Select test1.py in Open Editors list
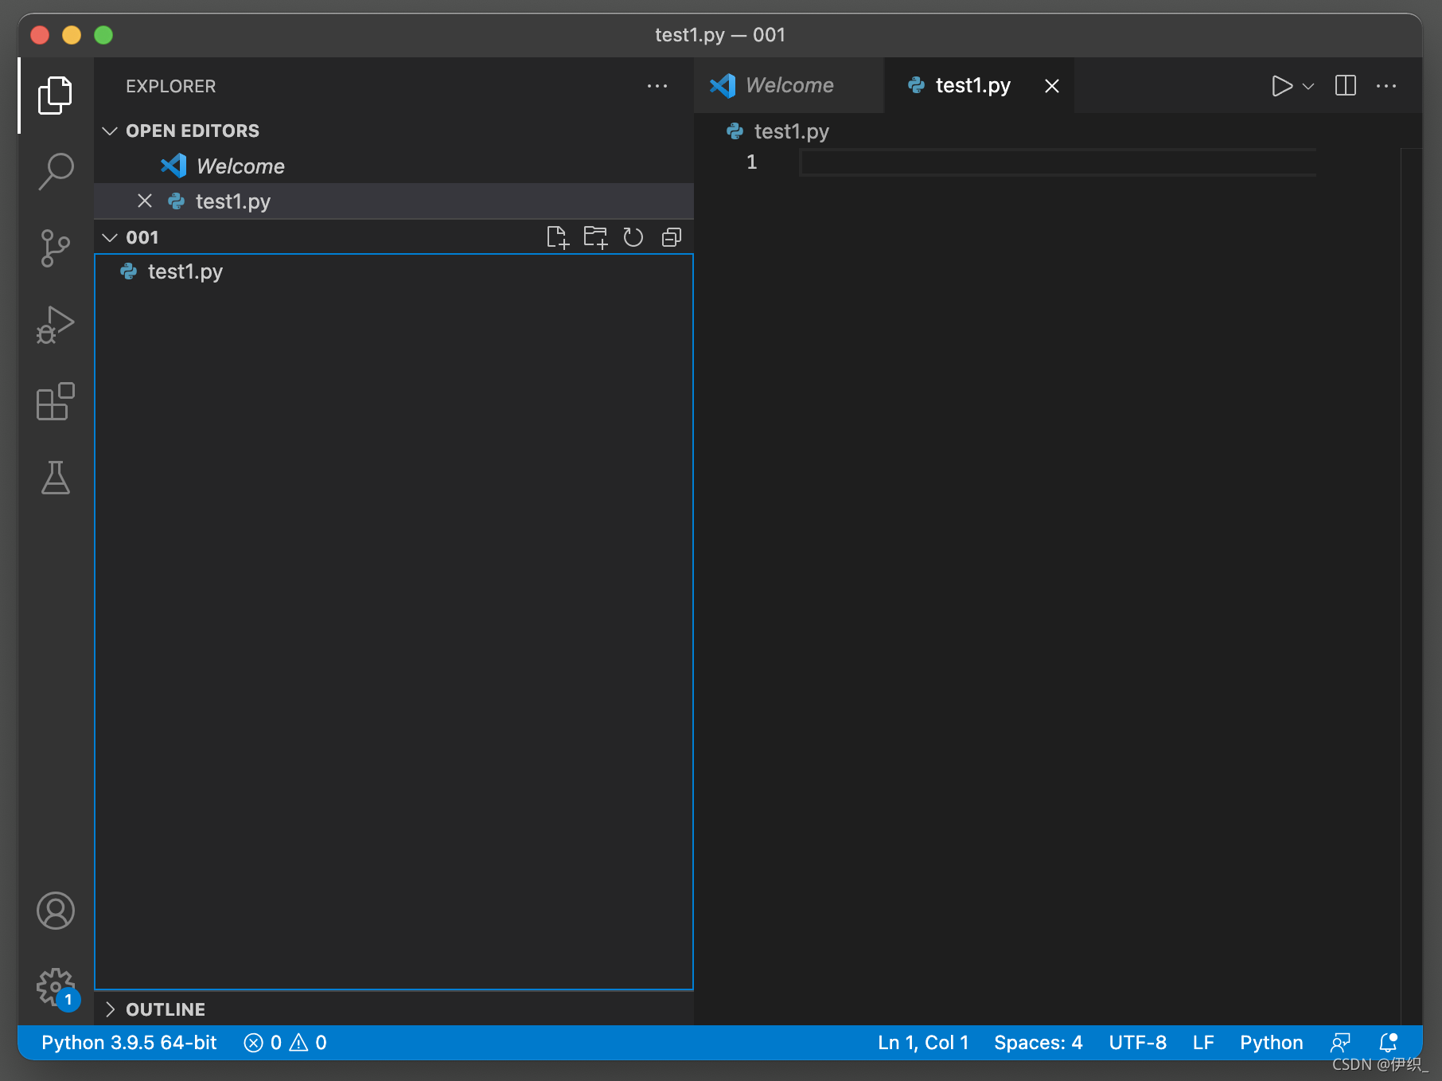 [393, 201]
